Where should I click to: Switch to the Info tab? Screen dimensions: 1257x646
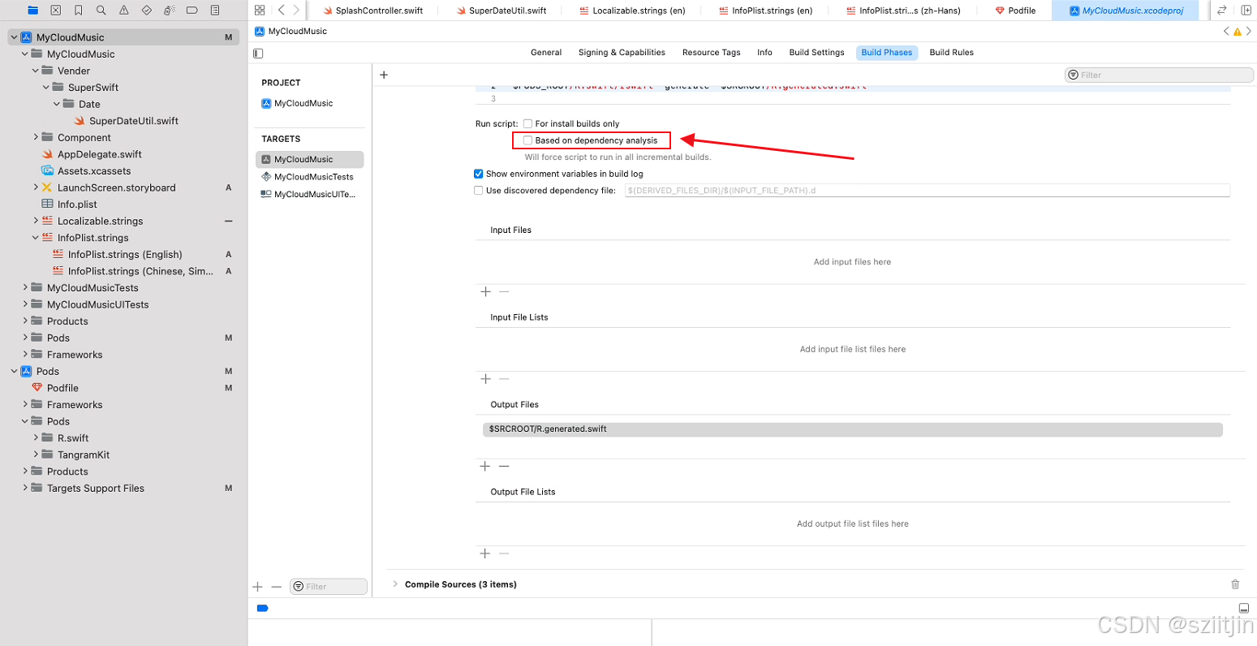click(x=764, y=52)
